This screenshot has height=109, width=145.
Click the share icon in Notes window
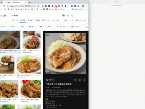[143, 2]
